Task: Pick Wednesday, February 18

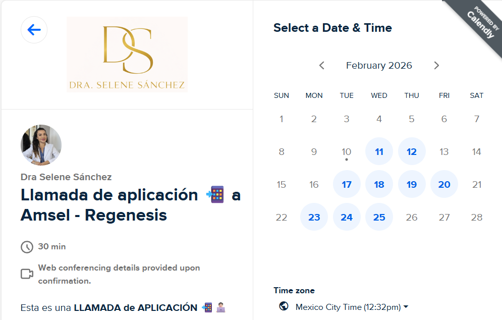Action: 379,184
